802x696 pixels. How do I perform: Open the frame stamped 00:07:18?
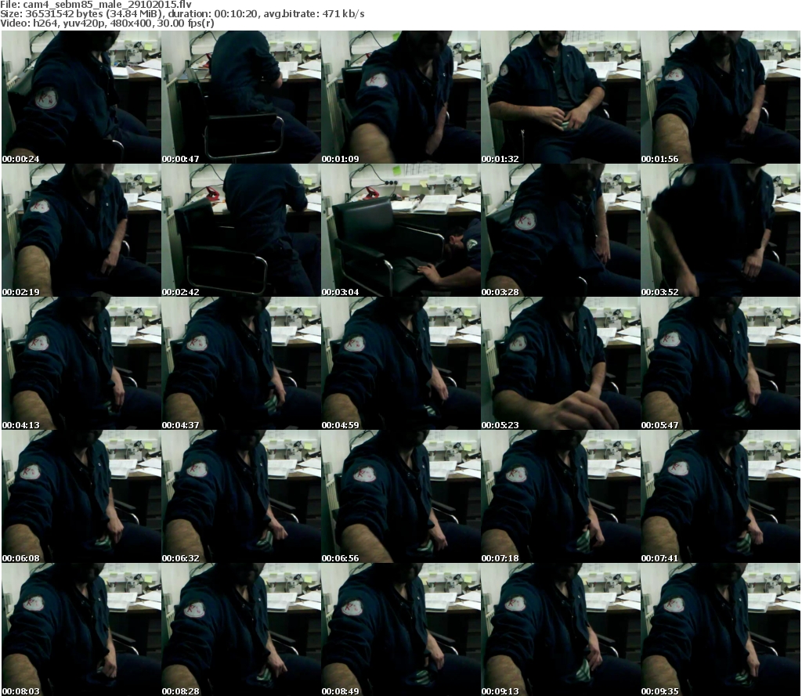point(561,496)
